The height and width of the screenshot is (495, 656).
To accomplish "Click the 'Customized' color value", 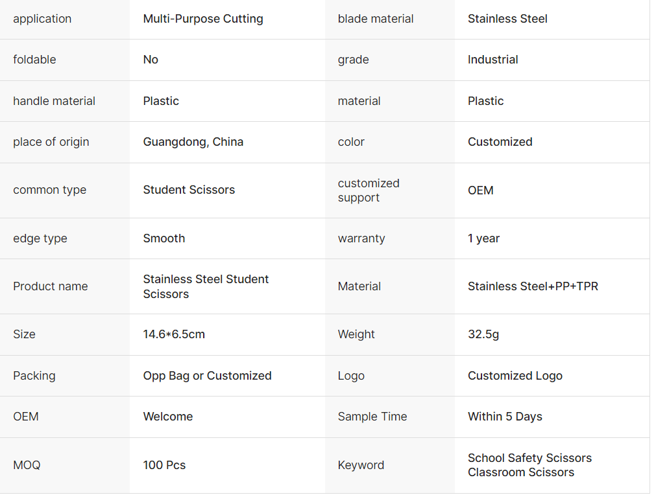I will pyautogui.click(x=500, y=142).
